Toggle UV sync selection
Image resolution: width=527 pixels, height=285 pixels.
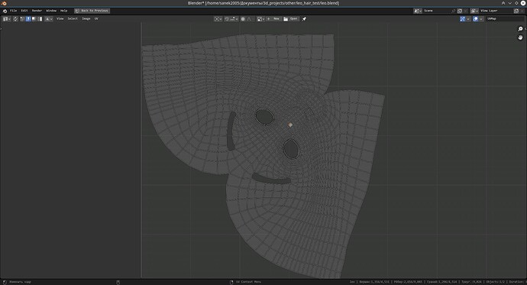[x=15, y=19]
